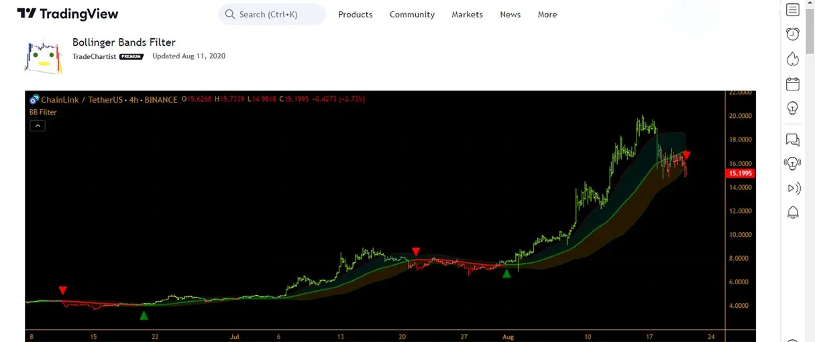Click the ChainLink / TetherUS symbol title
The height and width of the screenshot is (342, 815).
coord(82,99)
